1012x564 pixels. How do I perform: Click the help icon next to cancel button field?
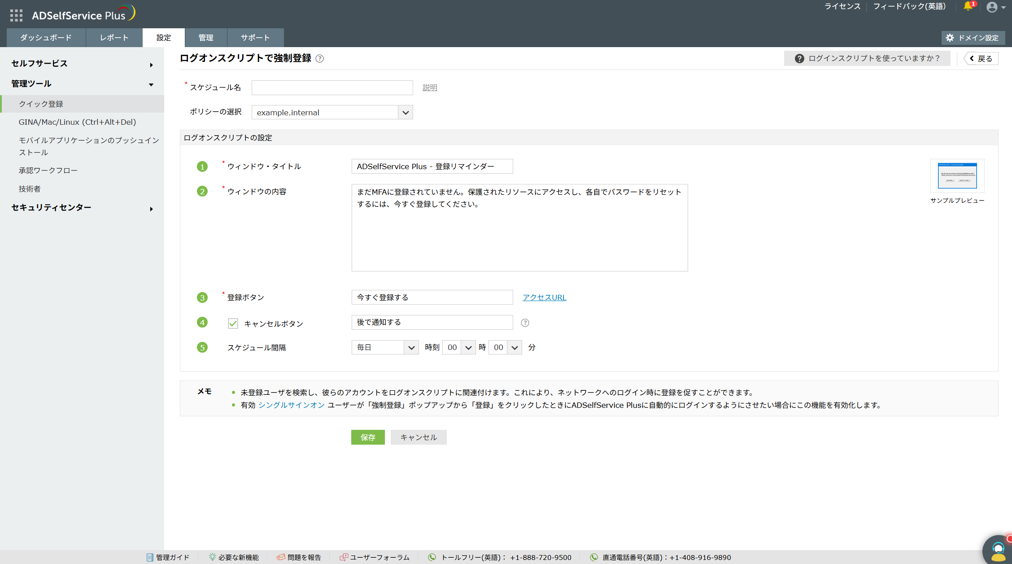point(525,323)
